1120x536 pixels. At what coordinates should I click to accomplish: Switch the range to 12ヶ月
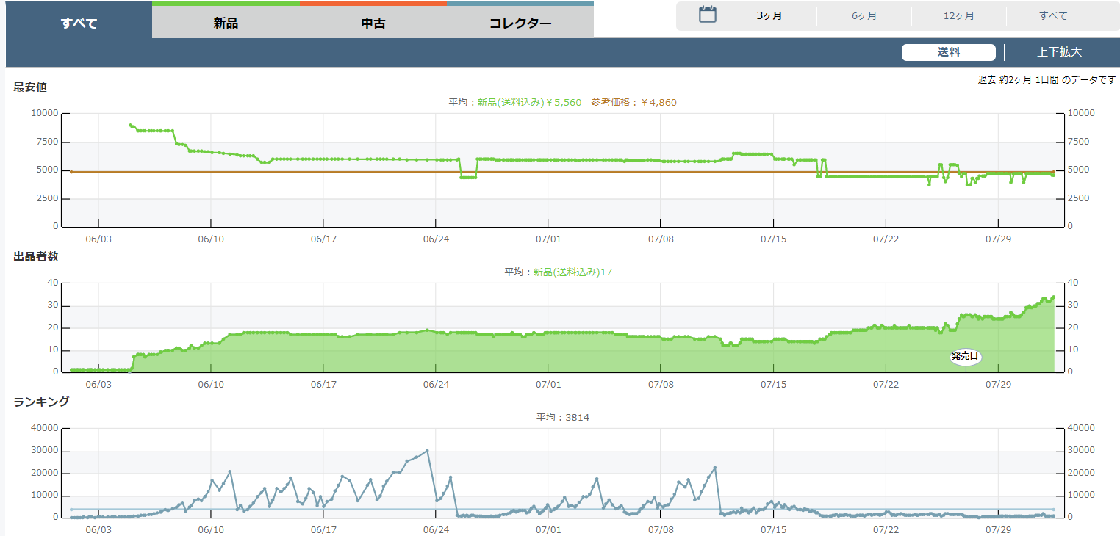coord(958,15)
